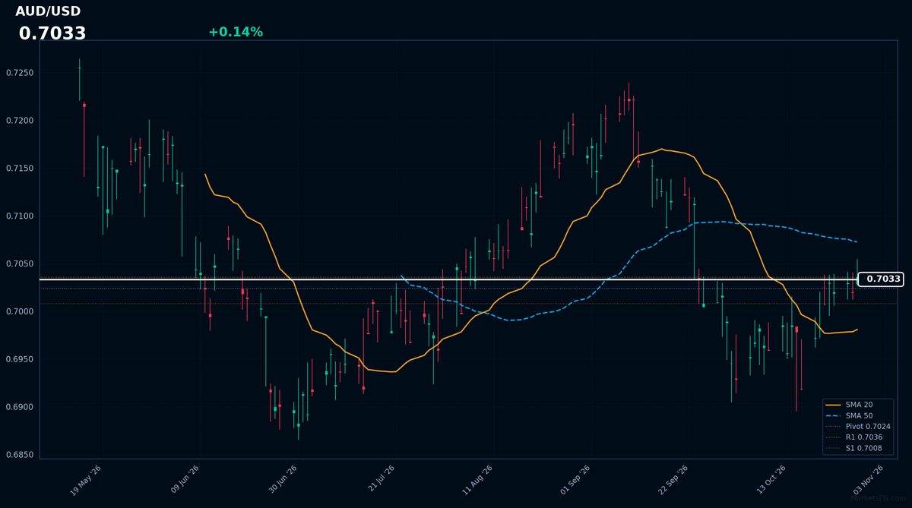The height and width of the screenshot is (508, 912).
Task: Click the 0.6950 price axis label
Action: coord(20,360)
